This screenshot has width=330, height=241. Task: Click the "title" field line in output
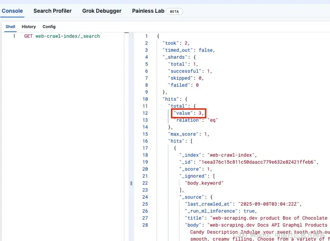[256, 218]
